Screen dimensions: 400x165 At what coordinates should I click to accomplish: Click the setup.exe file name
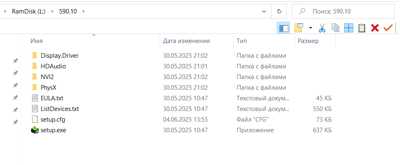tap(53, 131)
